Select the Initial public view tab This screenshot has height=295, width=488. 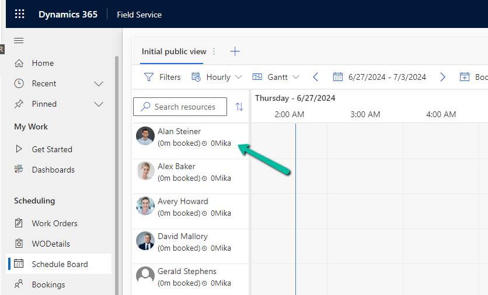173,51
